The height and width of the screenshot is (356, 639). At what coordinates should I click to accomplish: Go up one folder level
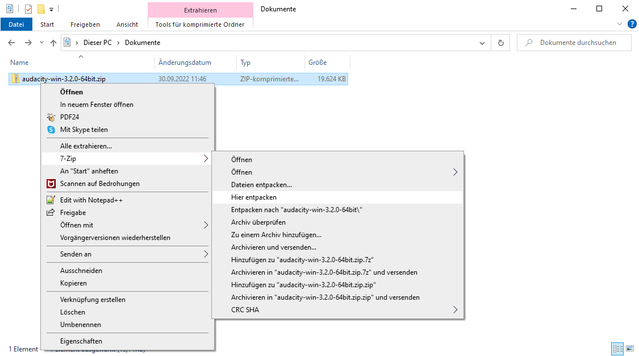point(53,43)
